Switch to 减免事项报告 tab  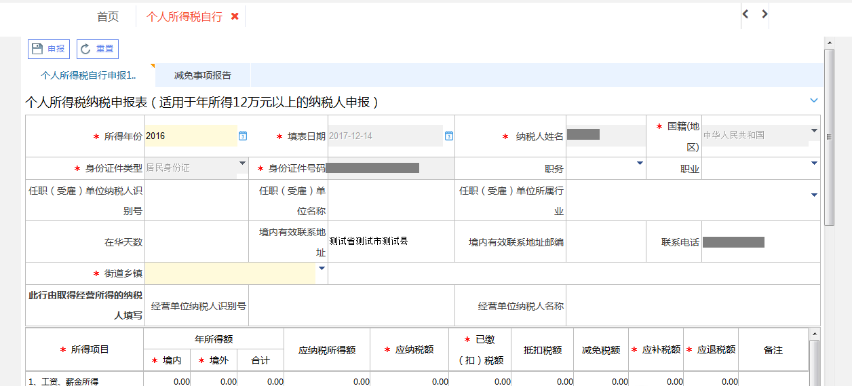[x=202, y=75]
